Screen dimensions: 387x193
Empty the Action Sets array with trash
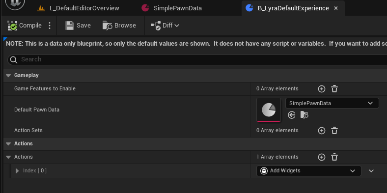coord(334,131)
